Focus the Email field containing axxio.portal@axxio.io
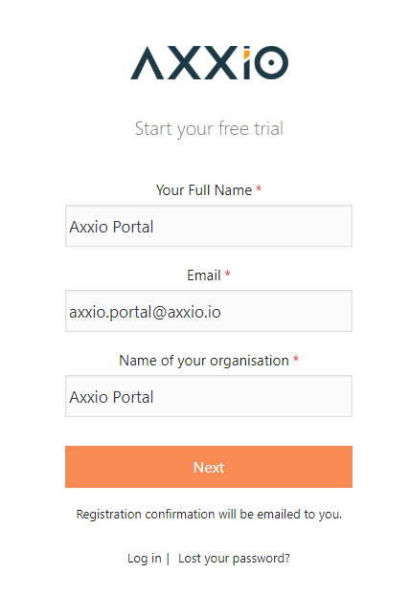This screenshot has height=595, width=410. click(x=209, y=311)
